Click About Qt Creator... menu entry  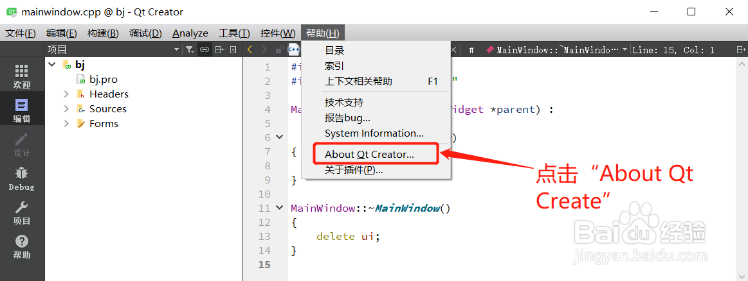(376, 155)
